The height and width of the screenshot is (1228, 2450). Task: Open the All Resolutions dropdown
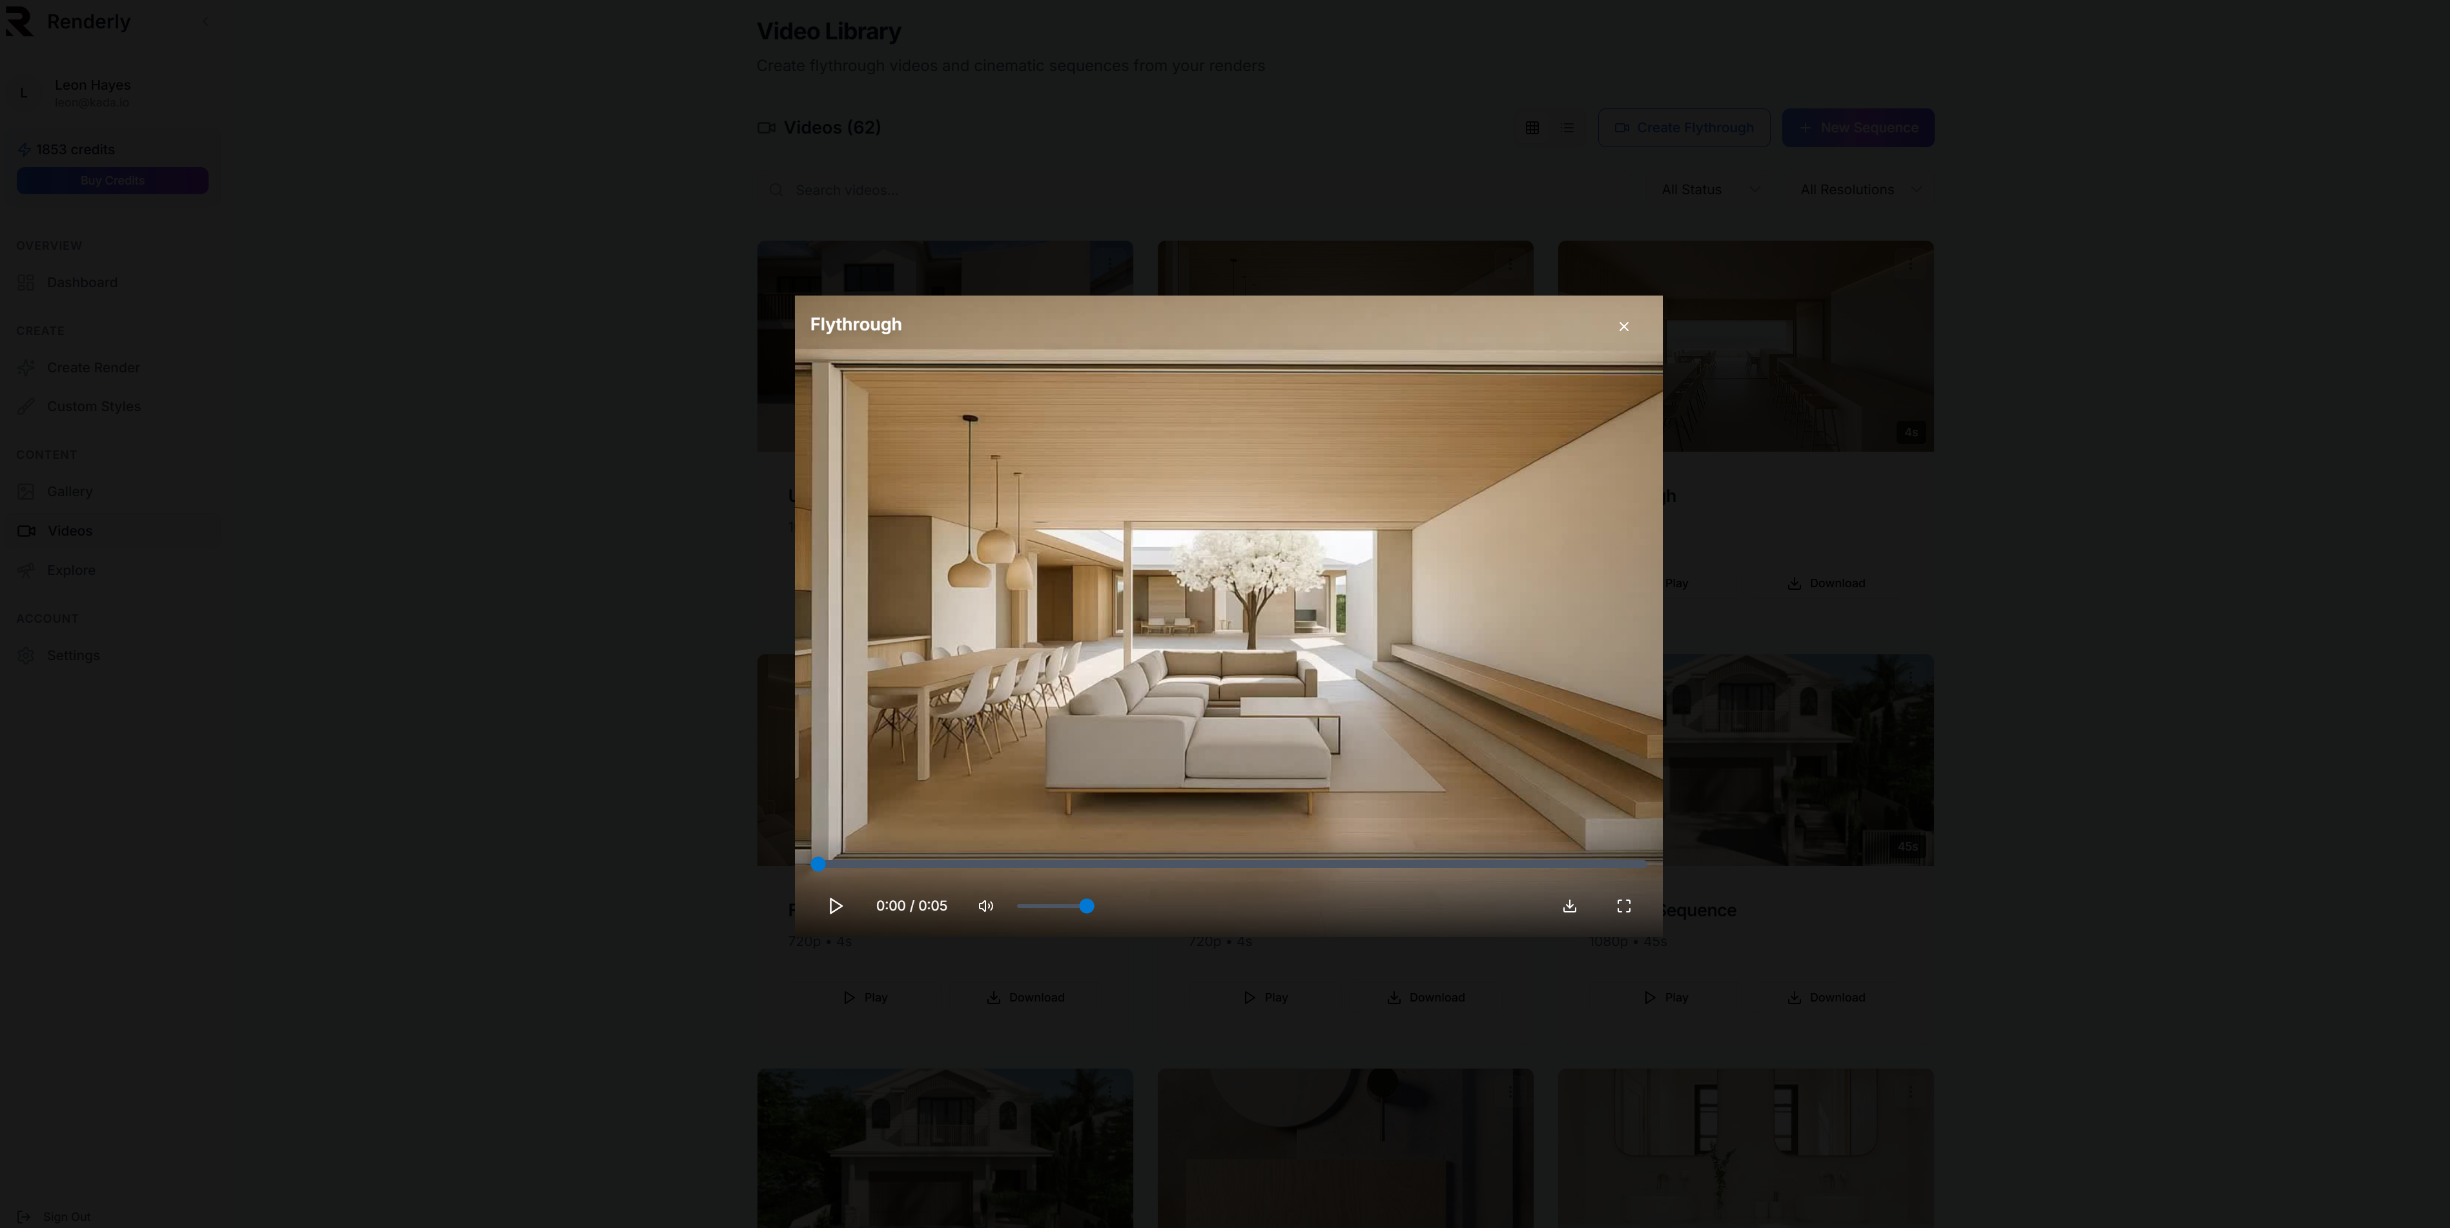[x=1860, y=190]
